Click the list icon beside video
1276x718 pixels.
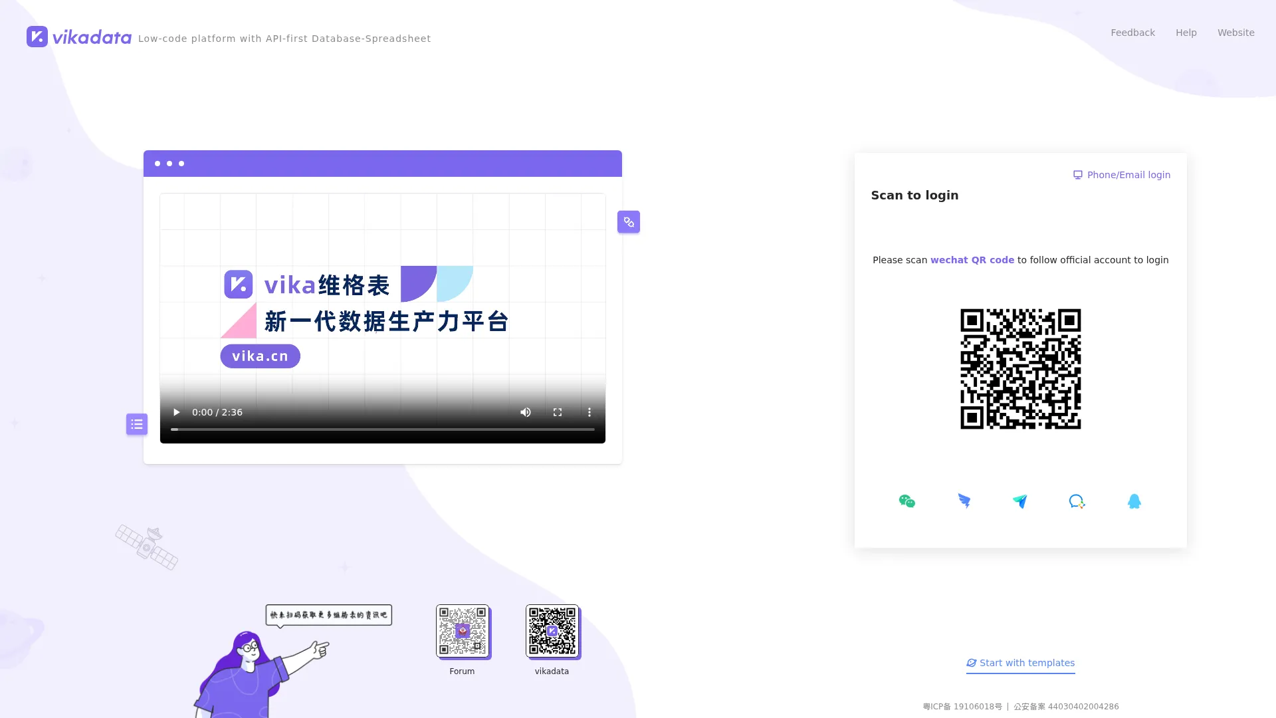pyautogui.click(x=137, y=424)
